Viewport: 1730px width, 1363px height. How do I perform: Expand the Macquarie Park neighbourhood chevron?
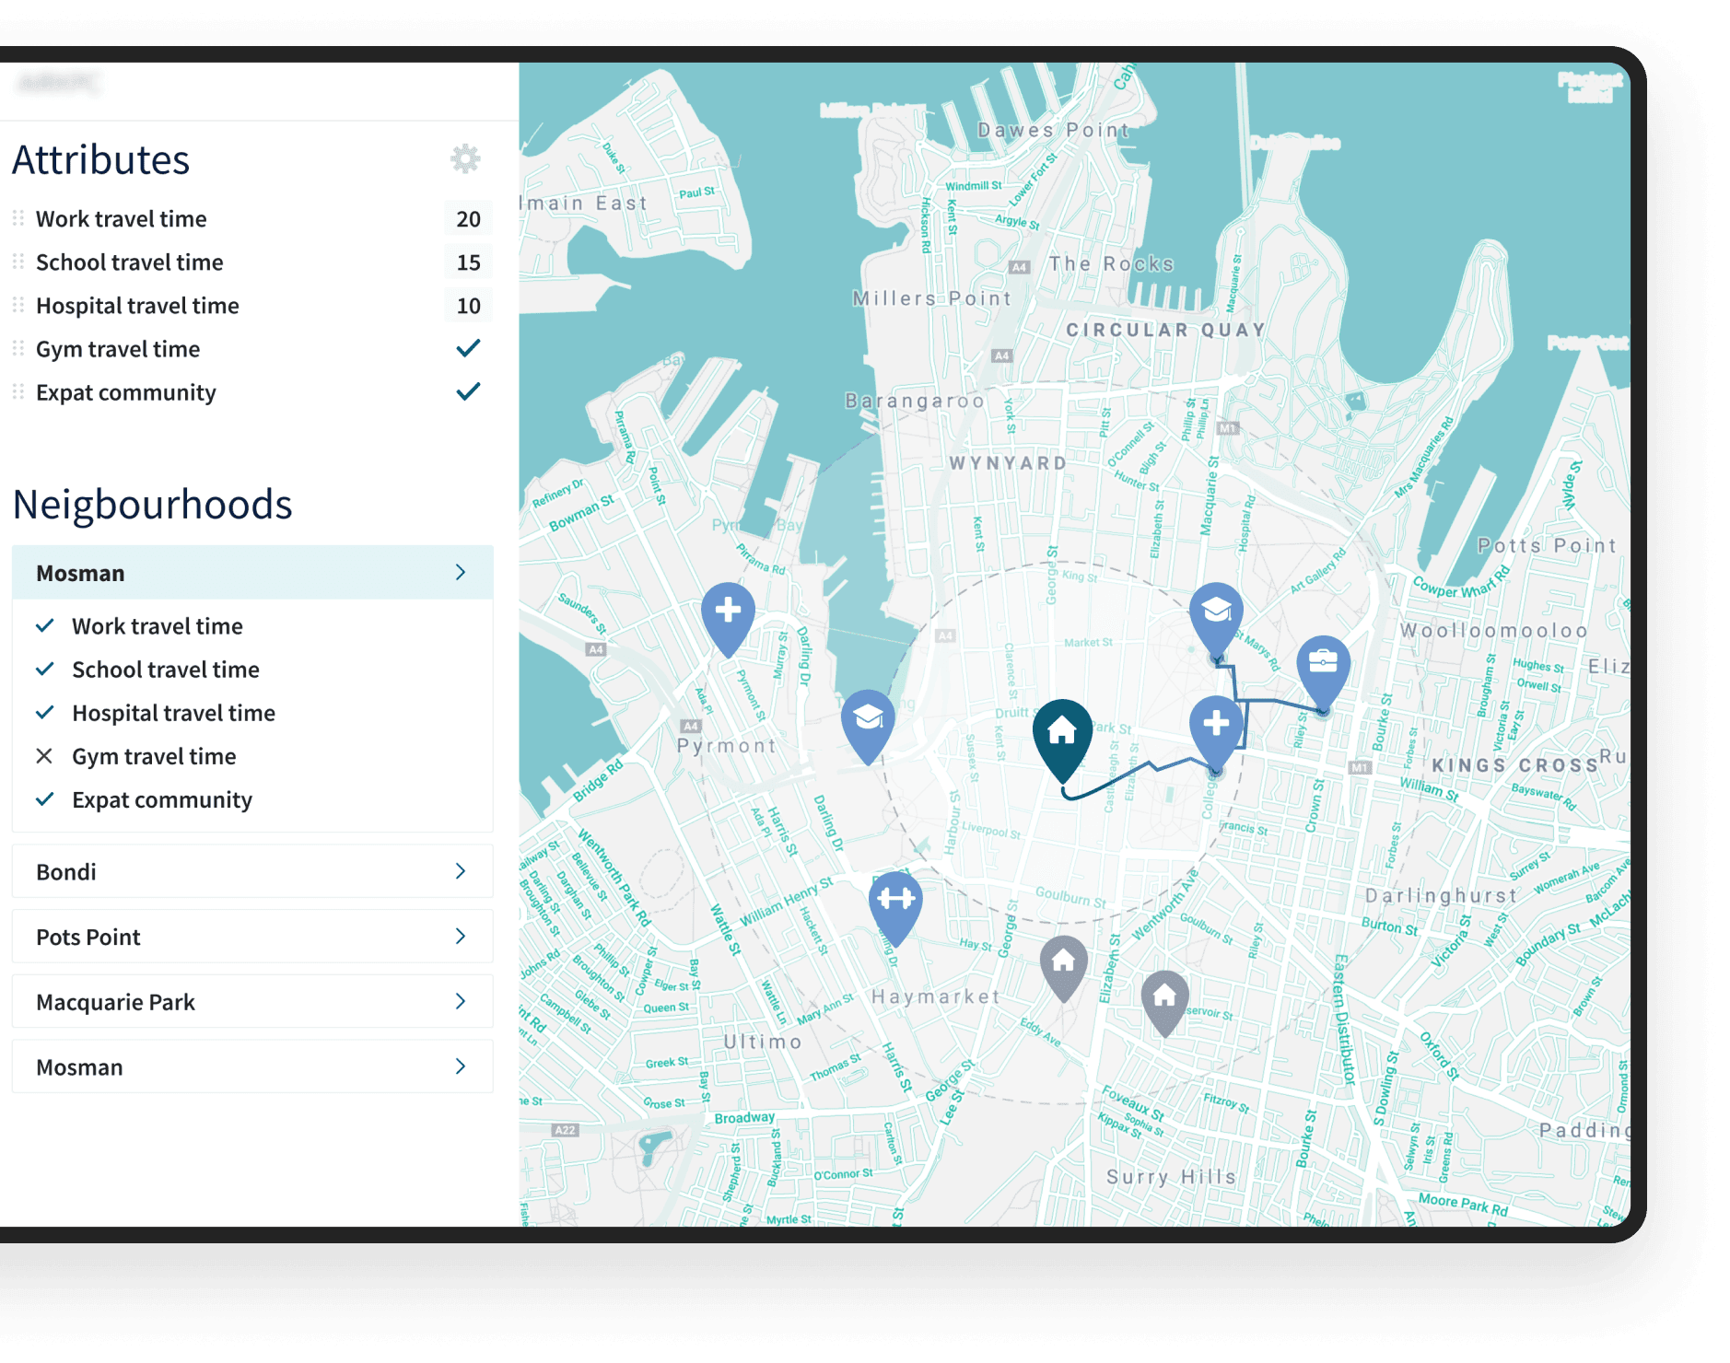coord(461,1001)
